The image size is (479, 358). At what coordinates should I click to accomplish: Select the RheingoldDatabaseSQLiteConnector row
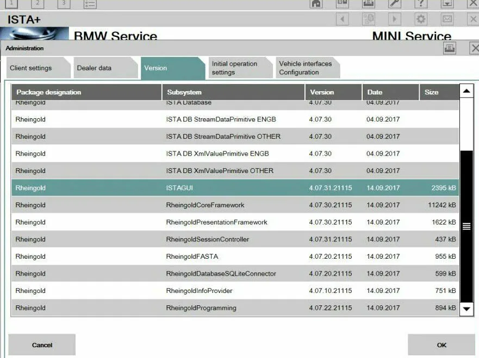(x=235, y=273)
